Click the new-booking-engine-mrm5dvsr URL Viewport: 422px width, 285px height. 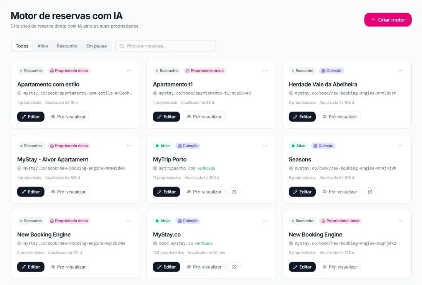point(345,93)
